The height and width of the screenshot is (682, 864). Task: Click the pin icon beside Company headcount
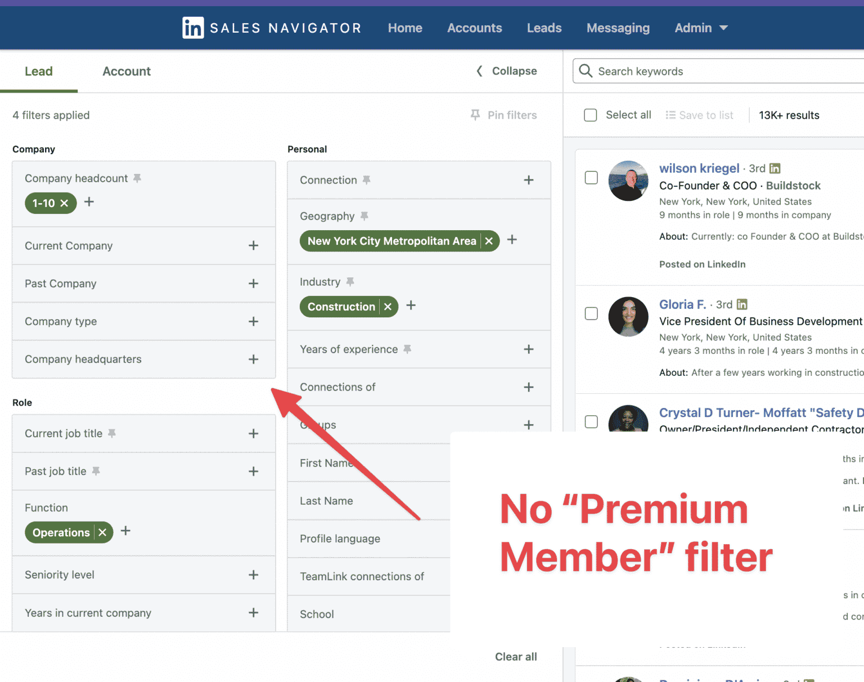(137, 178)
